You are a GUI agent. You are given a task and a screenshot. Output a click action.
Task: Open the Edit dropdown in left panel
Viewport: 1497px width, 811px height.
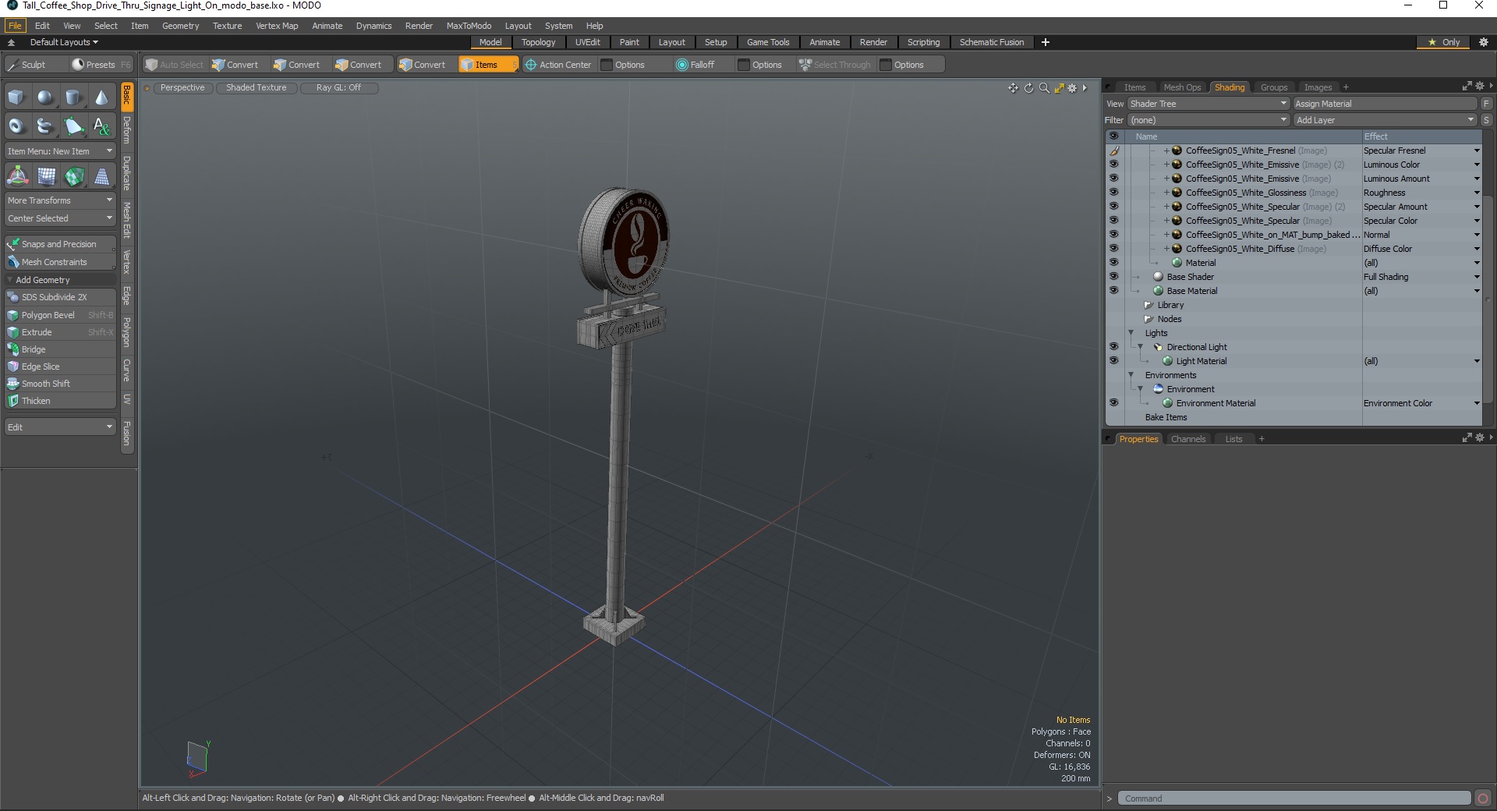coord(60,427)
